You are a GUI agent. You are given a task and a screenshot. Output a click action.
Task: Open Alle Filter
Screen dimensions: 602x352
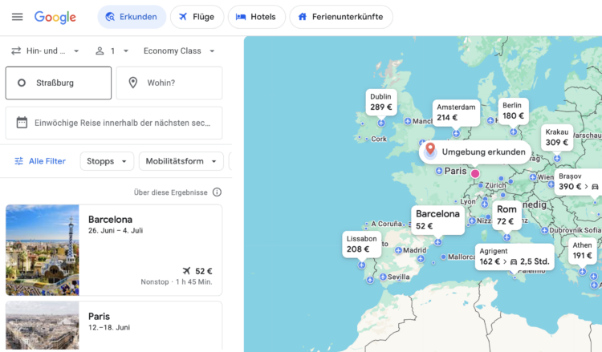coord(40,161)
